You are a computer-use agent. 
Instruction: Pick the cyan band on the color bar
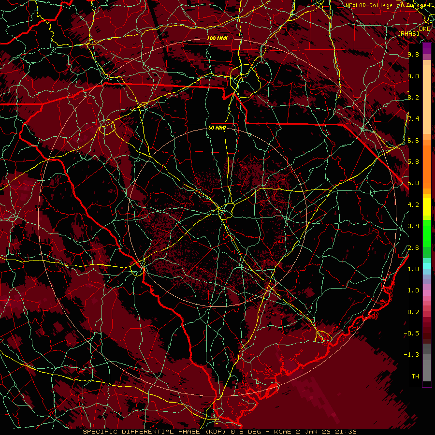(x=427, y=265)
